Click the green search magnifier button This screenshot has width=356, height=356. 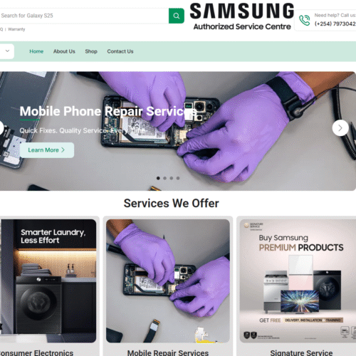[x=177, y=16]
